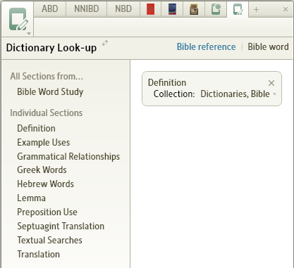Image resolution: width=294 pixels, height=268 pixels.
Task: Add the Definition section from list
Action: [36, 128]
